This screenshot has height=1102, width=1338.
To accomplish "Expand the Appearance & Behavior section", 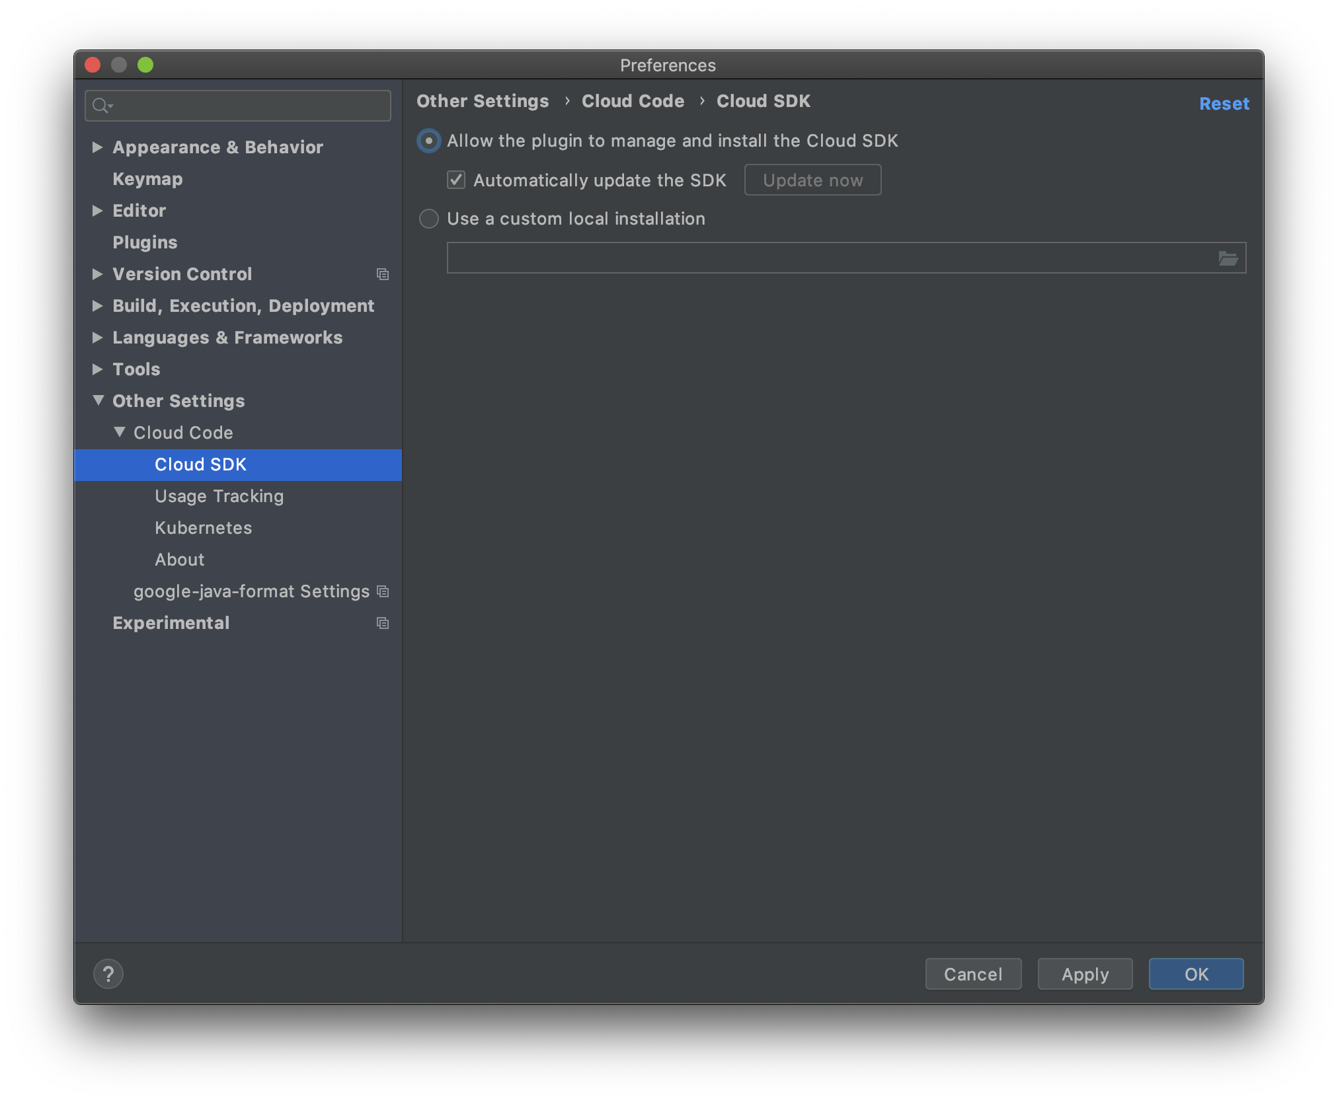I will coord(98,147).
